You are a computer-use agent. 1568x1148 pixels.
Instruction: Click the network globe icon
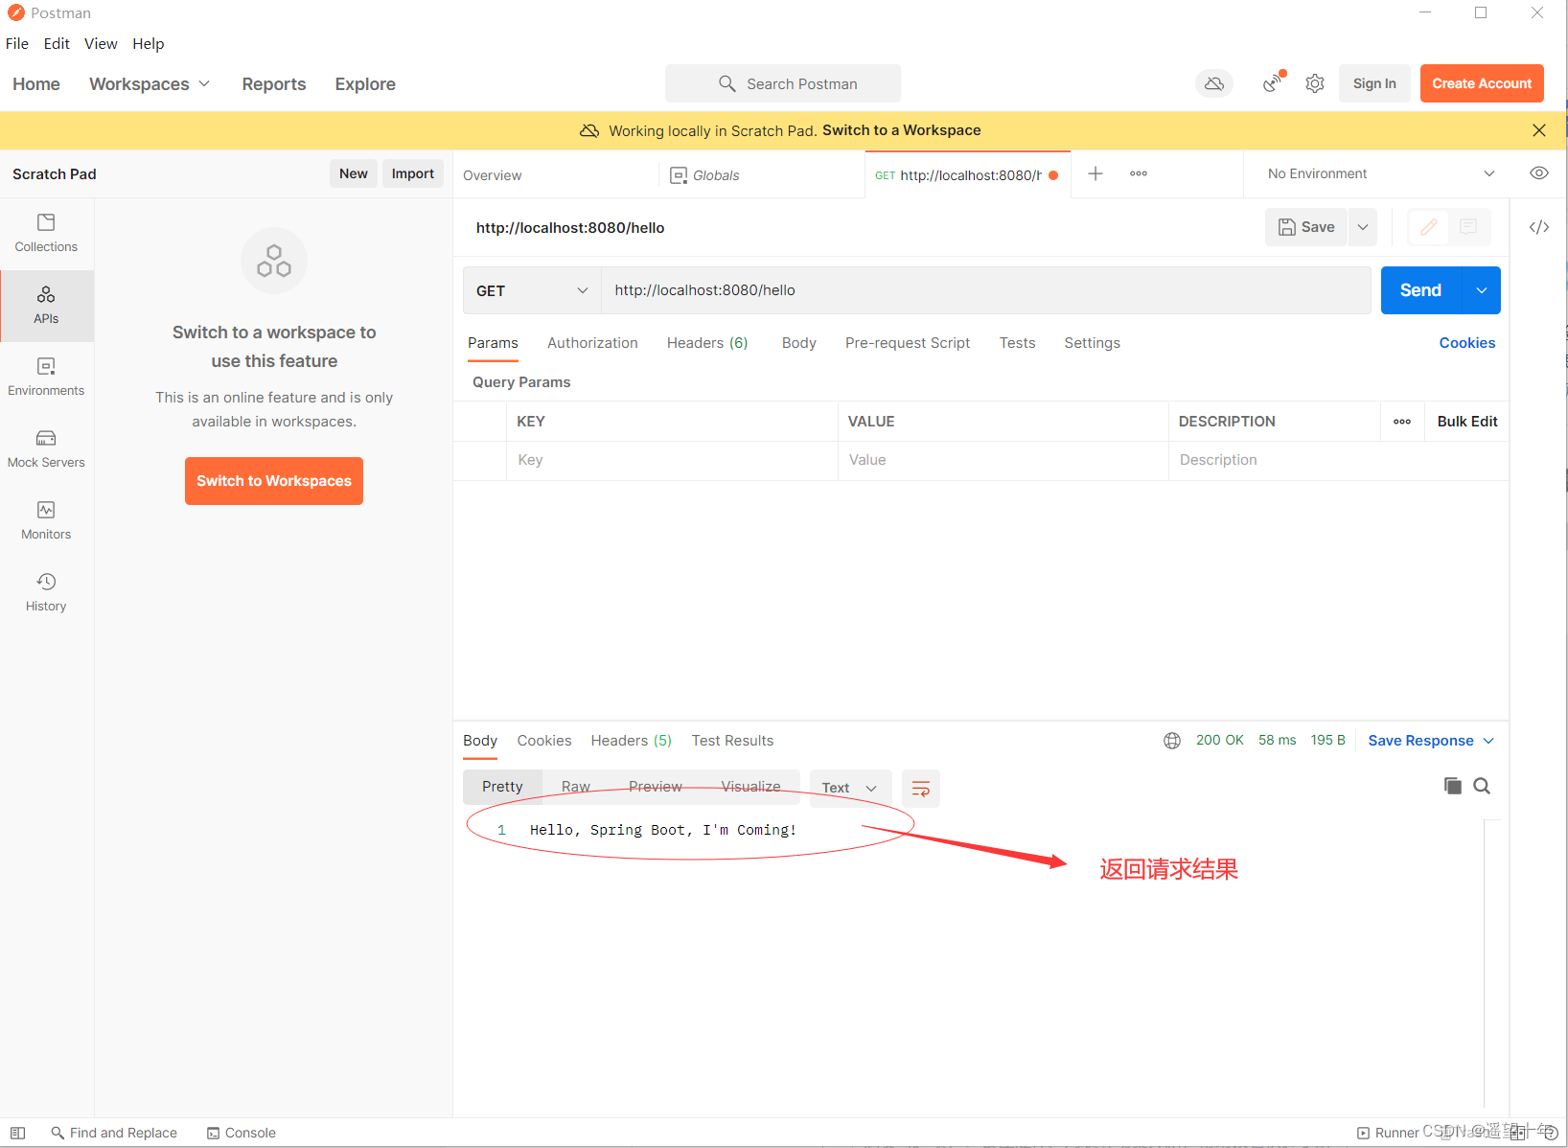(1172, 741)
